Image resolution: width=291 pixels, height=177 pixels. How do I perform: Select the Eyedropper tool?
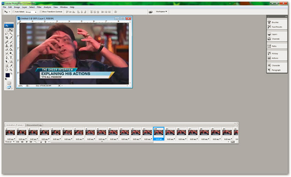pos(11,66)
